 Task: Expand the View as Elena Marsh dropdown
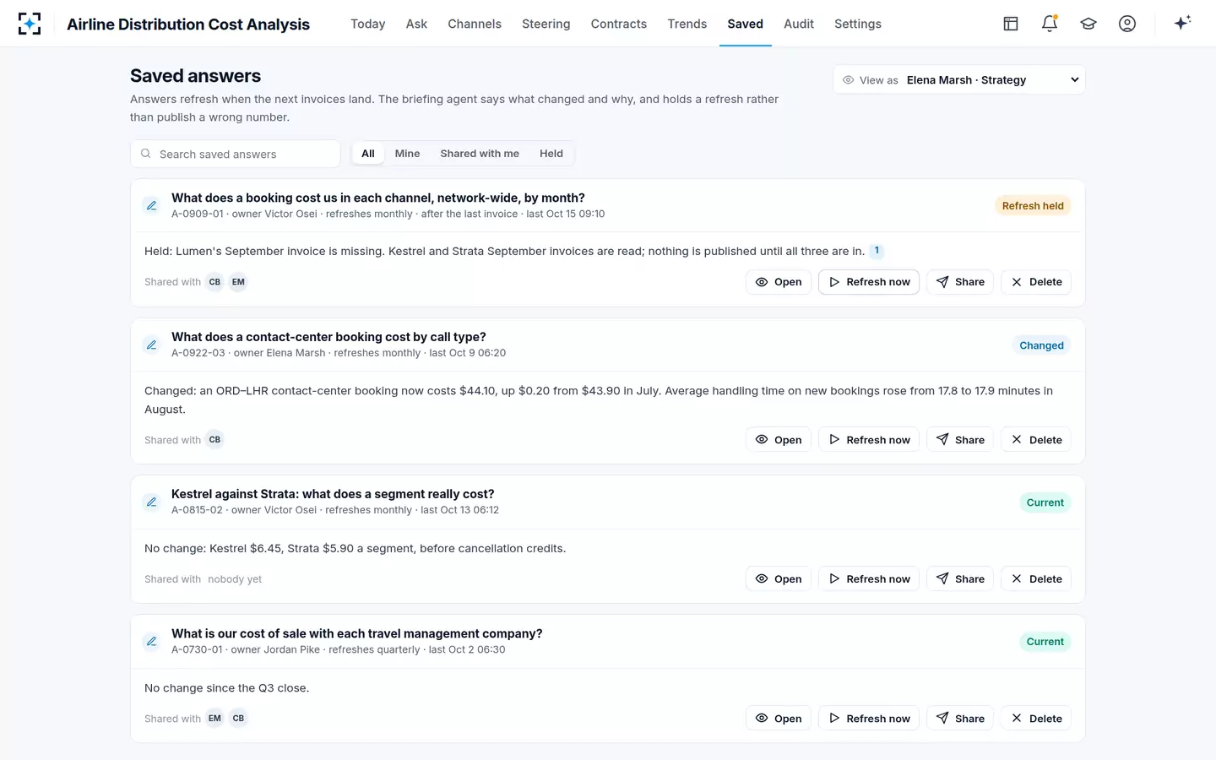pyautogui.click(x=958, y=79)
